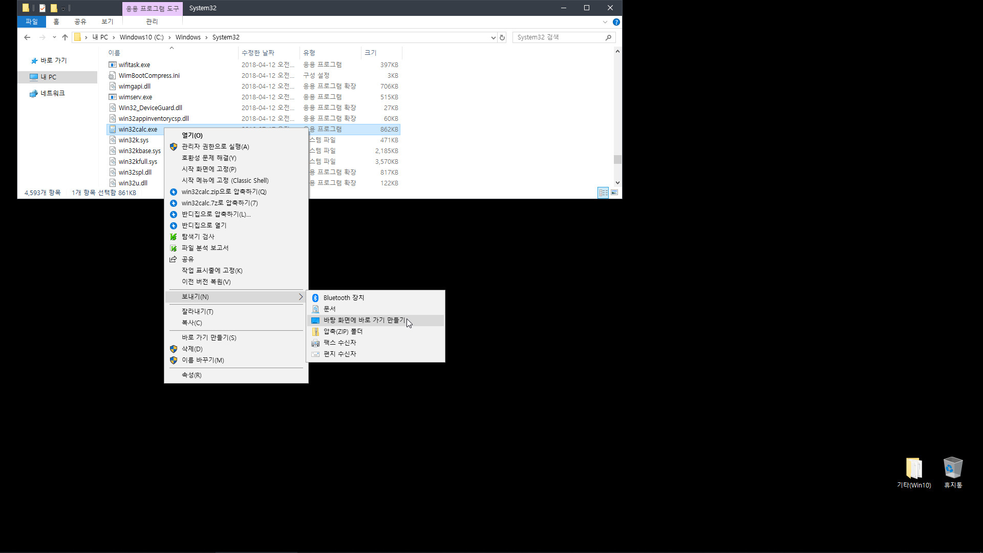Refresh the System32 folder view

point(502,37)
